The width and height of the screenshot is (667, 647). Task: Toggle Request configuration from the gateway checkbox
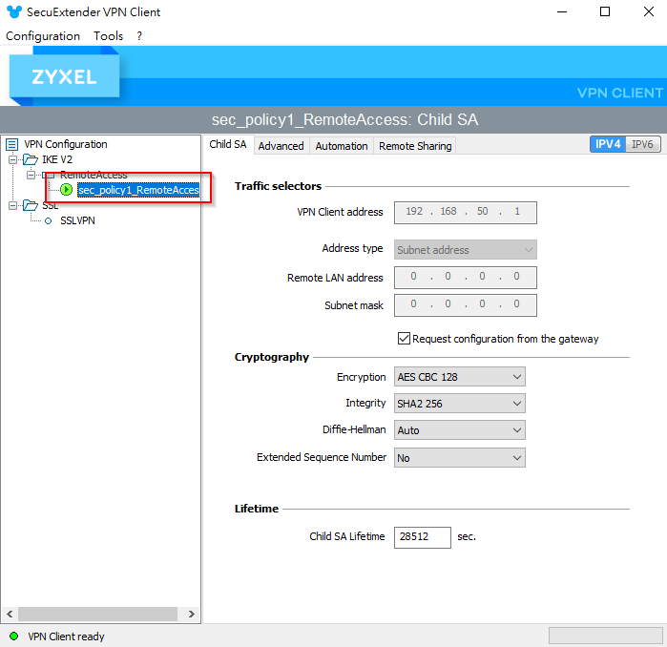404,339
